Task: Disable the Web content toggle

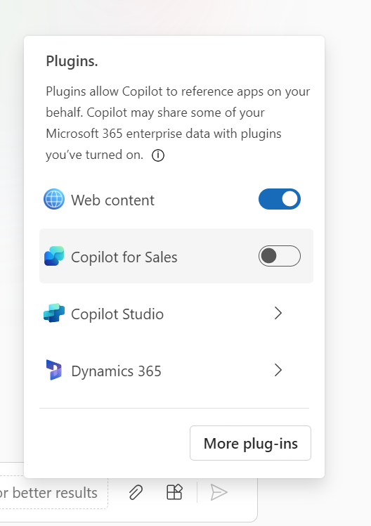Action: click(280, 199)
